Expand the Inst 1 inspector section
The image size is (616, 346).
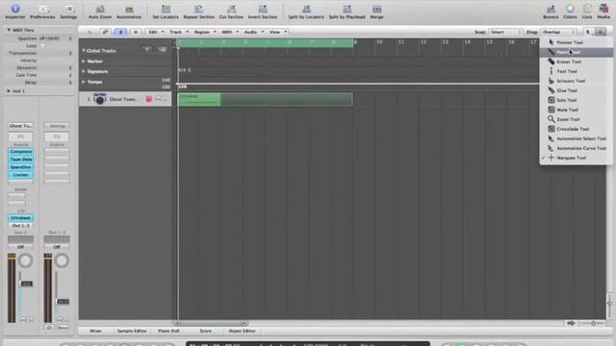(9, 90)
